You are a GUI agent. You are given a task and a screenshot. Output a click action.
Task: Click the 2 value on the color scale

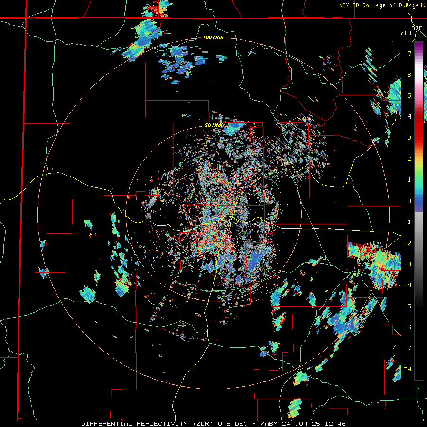(409, 159)
